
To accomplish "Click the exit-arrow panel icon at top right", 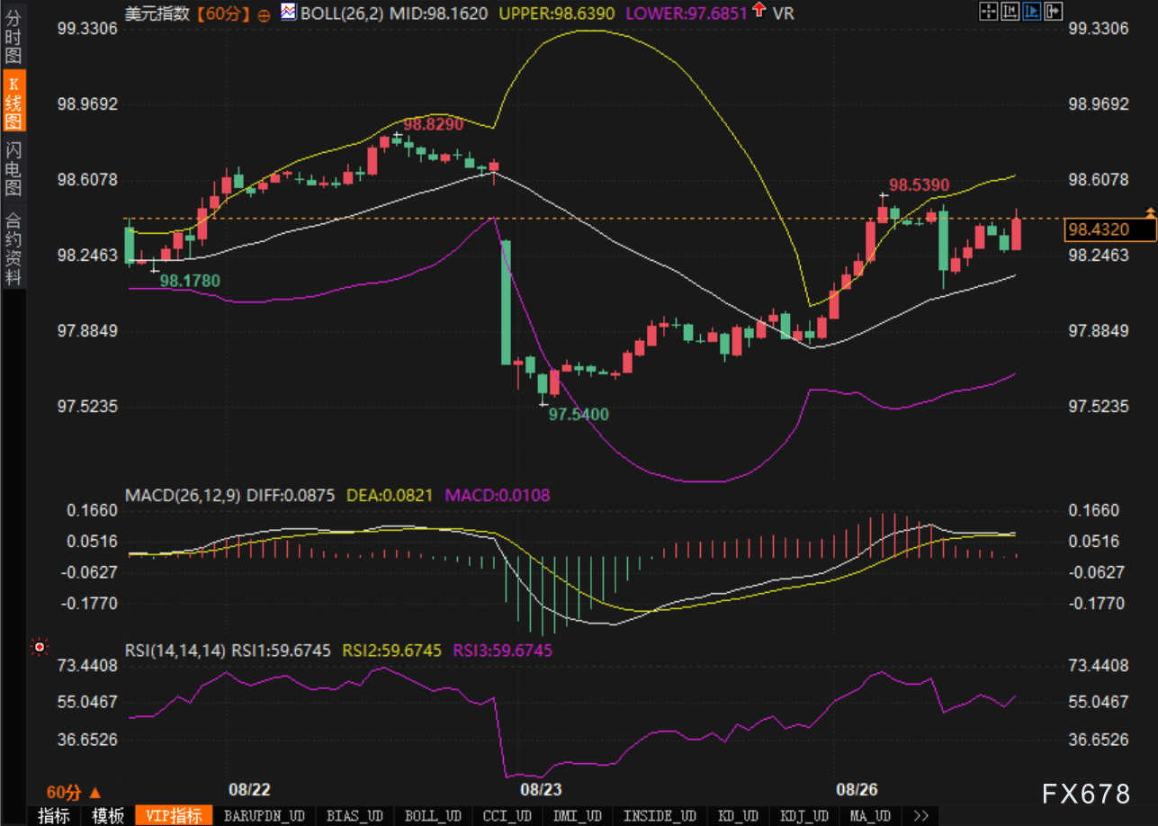I will tap(1053, 12).
